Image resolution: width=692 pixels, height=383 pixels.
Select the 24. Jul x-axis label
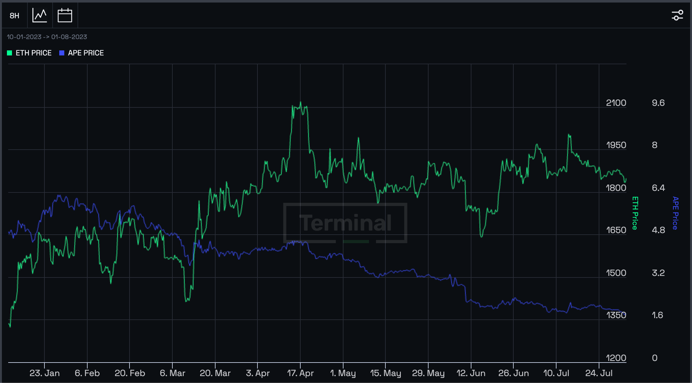[x=599, y=373]
